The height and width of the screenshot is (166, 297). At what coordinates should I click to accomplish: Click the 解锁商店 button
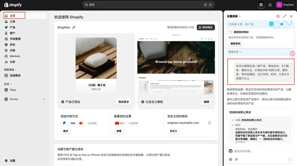pyautogui.click(x=206, y=27)
